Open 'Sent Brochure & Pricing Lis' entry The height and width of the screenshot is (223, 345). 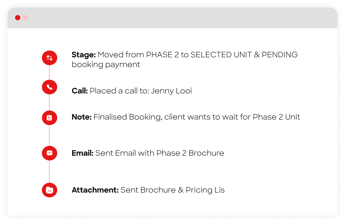[172, 190]
